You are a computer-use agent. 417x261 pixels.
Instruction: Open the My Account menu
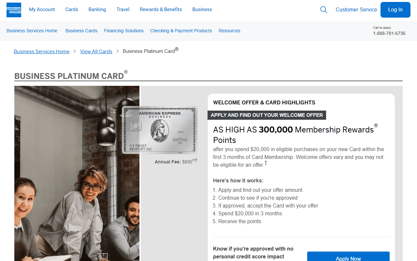[x=42, y=9]
